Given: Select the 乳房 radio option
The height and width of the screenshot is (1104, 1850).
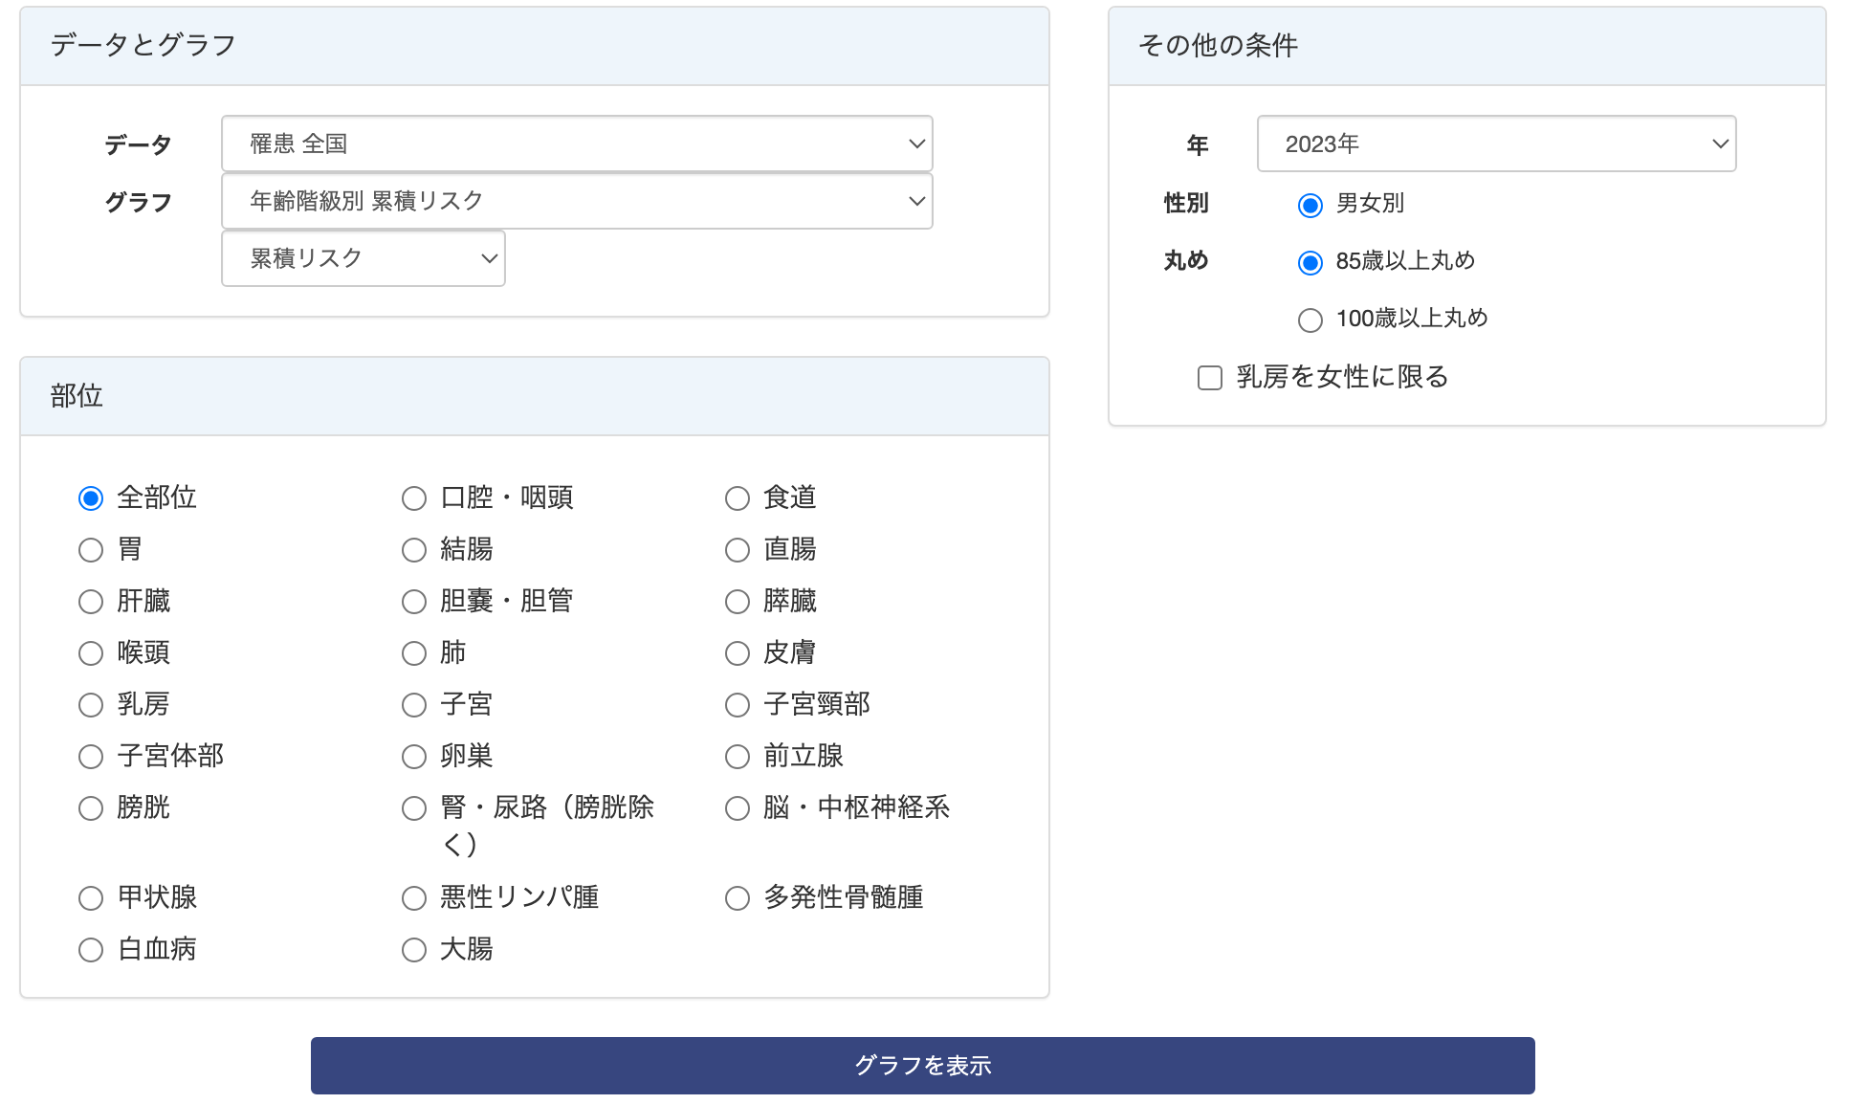Looking at the screenshot, I should pyautogui.click(x=91, y=705).
